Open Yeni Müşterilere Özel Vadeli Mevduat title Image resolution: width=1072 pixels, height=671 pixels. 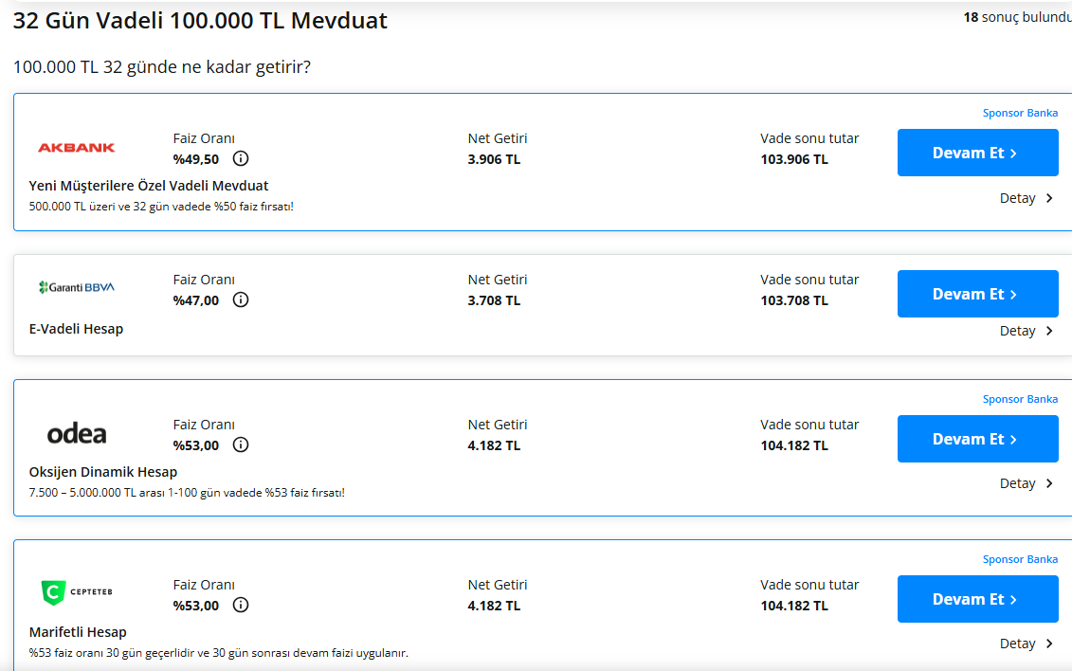149,186
